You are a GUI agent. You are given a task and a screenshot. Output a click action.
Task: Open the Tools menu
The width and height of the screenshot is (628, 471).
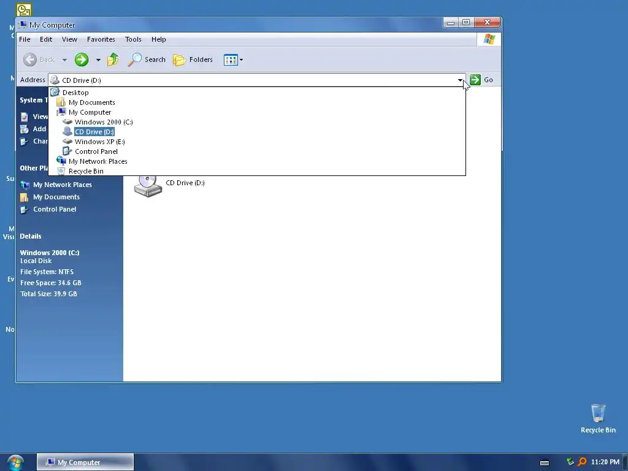(133, 39)
